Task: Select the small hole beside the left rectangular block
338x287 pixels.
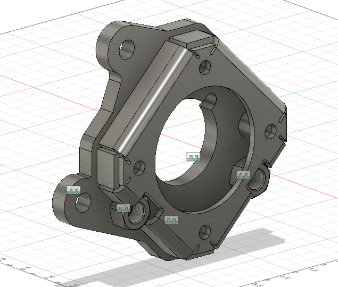Action: point(139,167)
